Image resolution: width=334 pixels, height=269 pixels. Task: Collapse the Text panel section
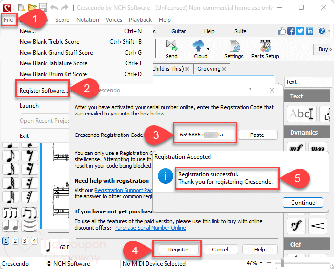point(287,96)
